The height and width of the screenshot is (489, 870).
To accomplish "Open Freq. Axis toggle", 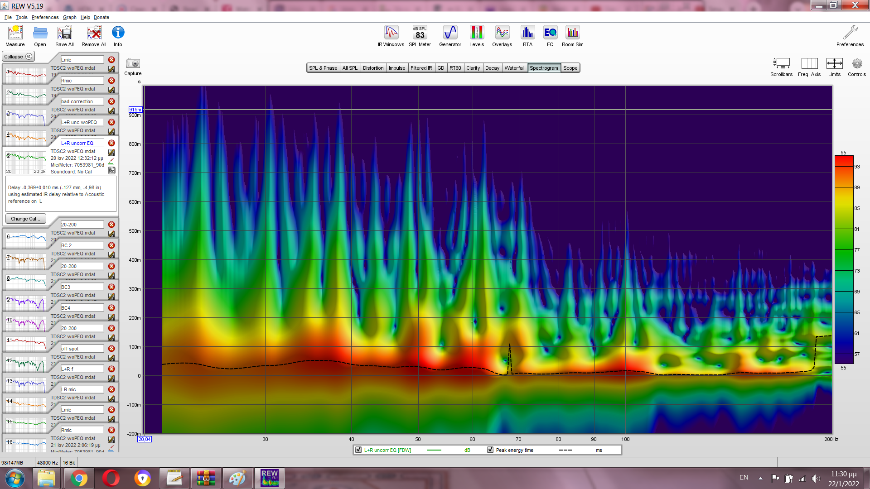I will pos(809,64).
